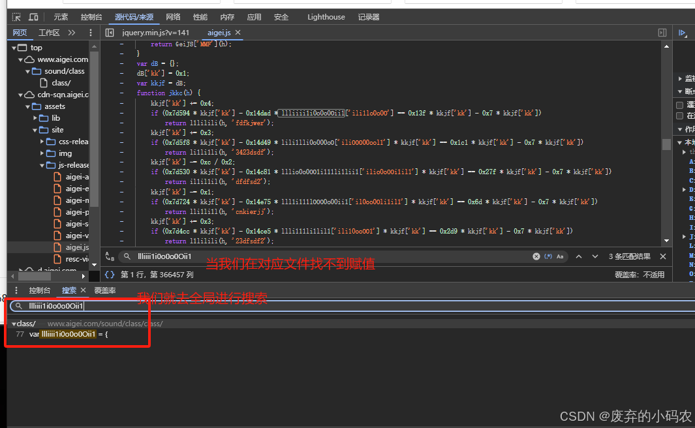Click the pretty print braces icon

click(110, 275)
